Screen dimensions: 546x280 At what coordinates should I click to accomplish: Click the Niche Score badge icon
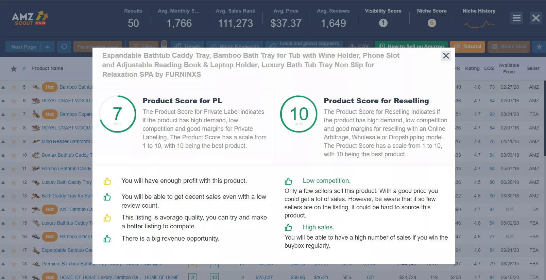432,23
